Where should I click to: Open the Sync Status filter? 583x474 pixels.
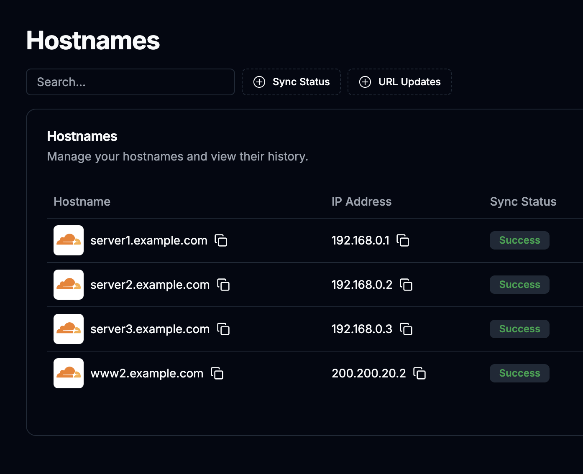coord(291,82)
